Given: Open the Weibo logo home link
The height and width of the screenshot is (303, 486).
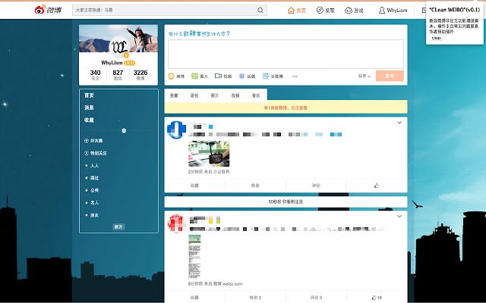Looking at the screenshot, I should click(48, 10).
